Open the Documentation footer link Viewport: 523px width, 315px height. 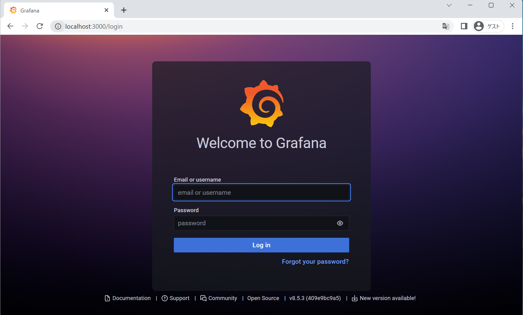(128, 298)
